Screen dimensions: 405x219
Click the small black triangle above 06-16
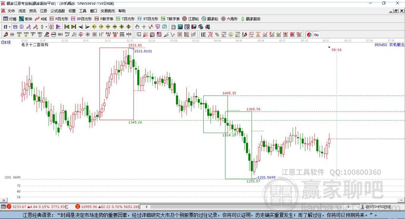pos(329,47)
